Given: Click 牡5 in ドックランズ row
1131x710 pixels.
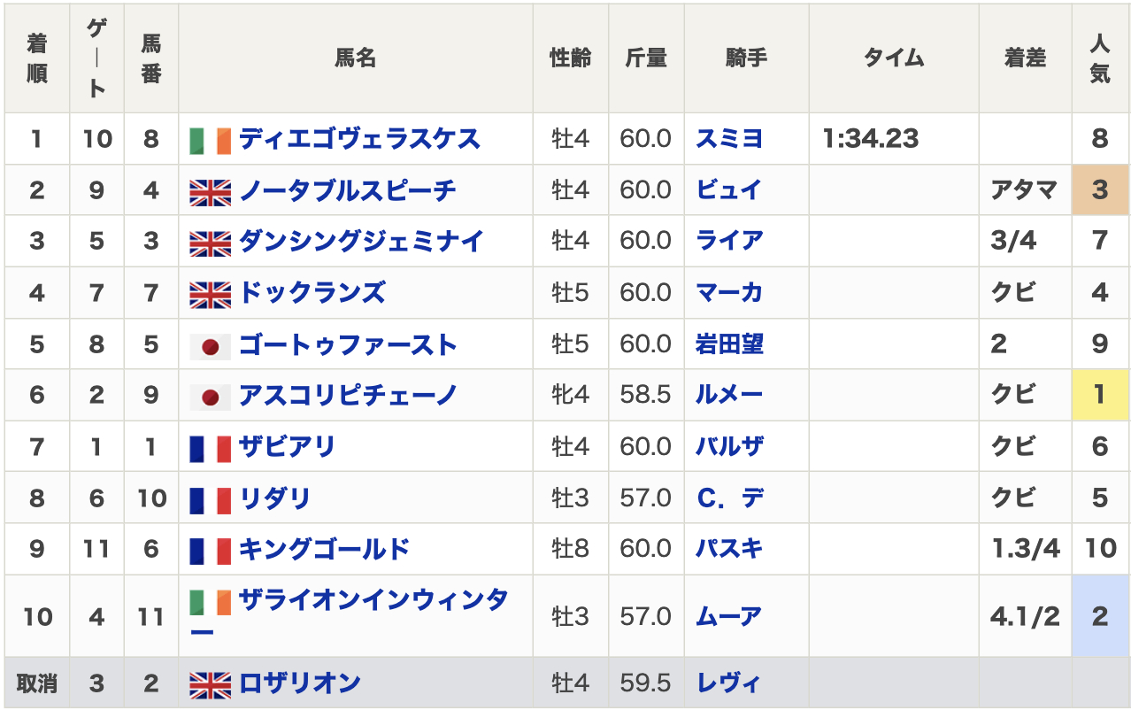Looking at the screenshot, I should click(570, 292).
